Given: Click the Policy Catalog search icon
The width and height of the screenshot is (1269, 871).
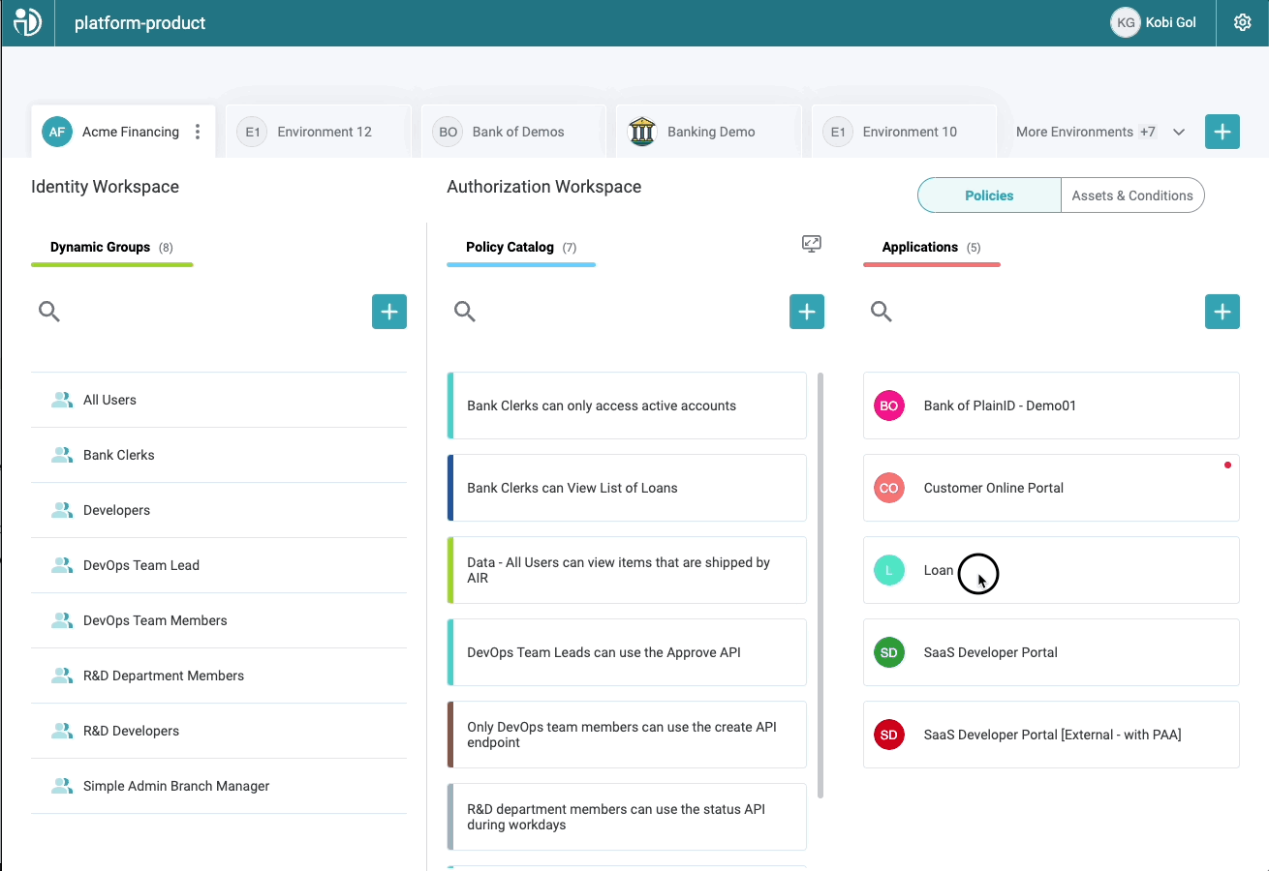Looking at the screenshot, I should tap(465, 312).
